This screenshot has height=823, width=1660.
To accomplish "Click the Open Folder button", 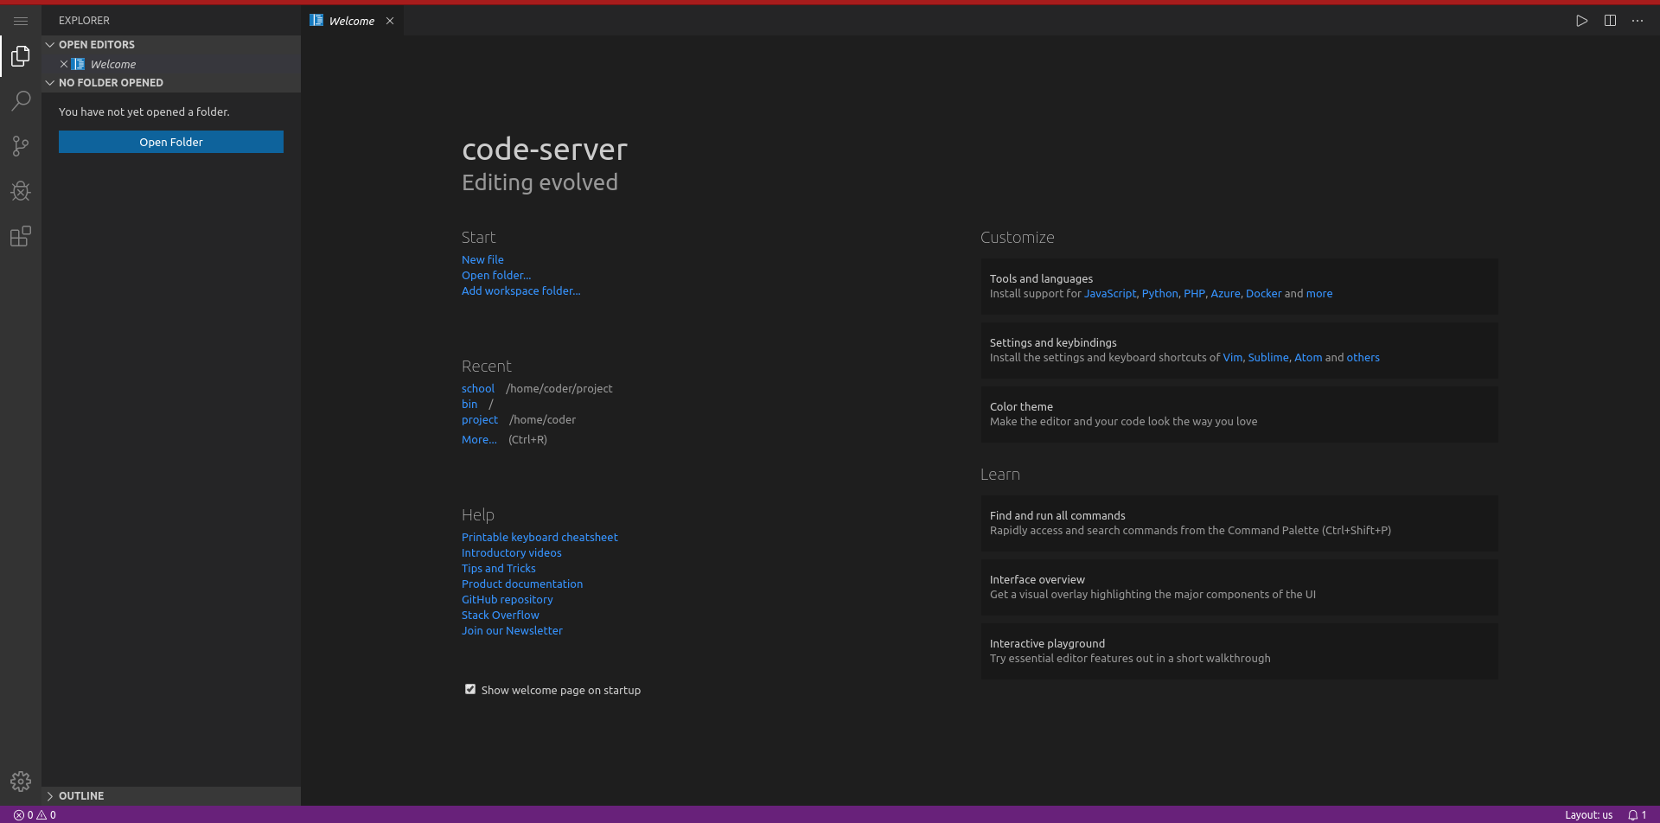I will coord(171,142).
